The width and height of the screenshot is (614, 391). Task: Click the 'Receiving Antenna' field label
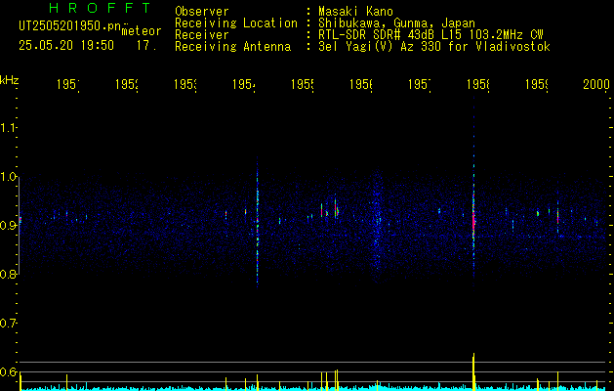(x=233, y=47)
